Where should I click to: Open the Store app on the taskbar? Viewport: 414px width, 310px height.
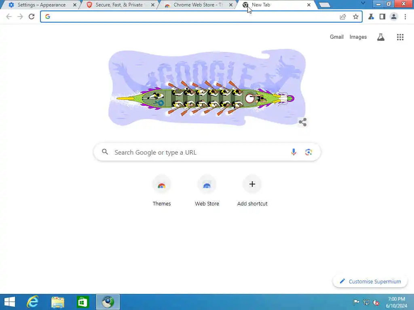pos(82,302)
